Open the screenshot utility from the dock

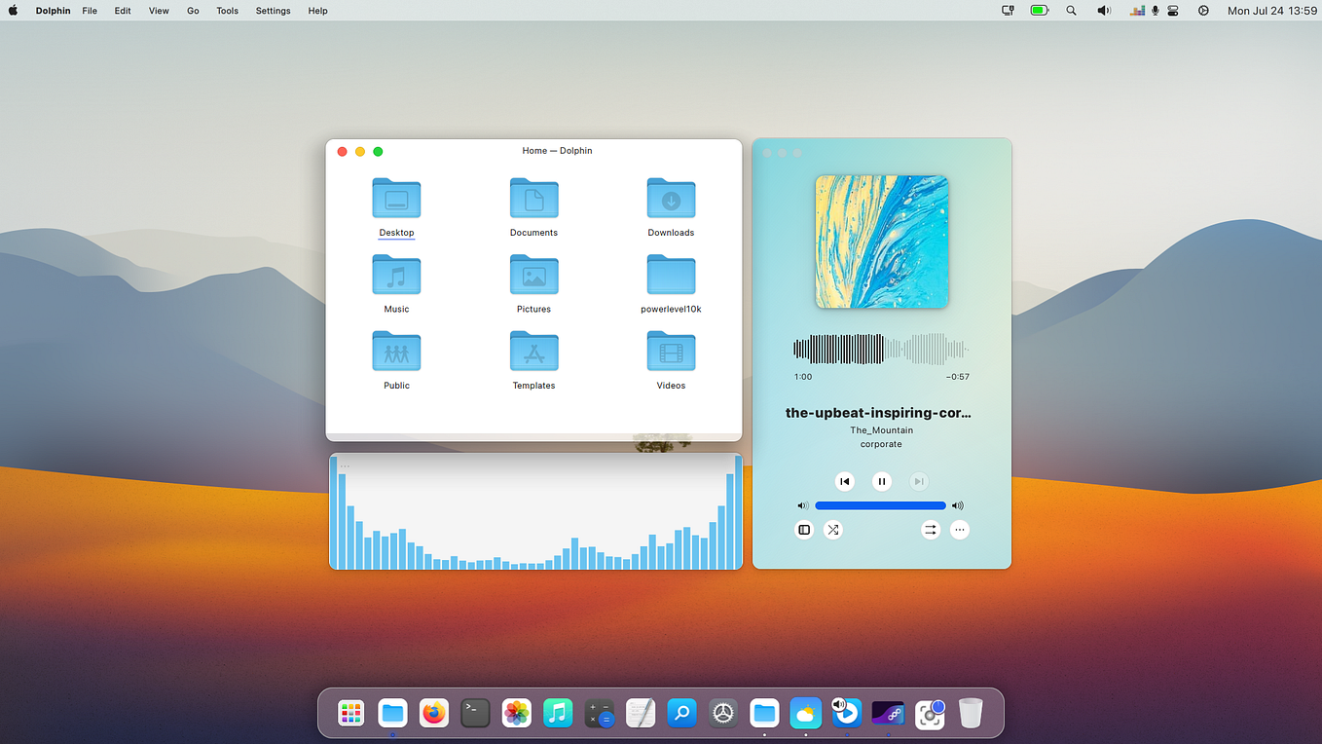pos(930,713)
